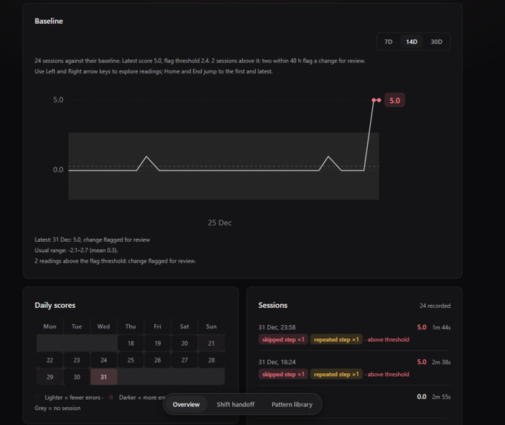Open the Pattern library tab
The width and height of the screenshot is (505, 425).
[291, 404]
